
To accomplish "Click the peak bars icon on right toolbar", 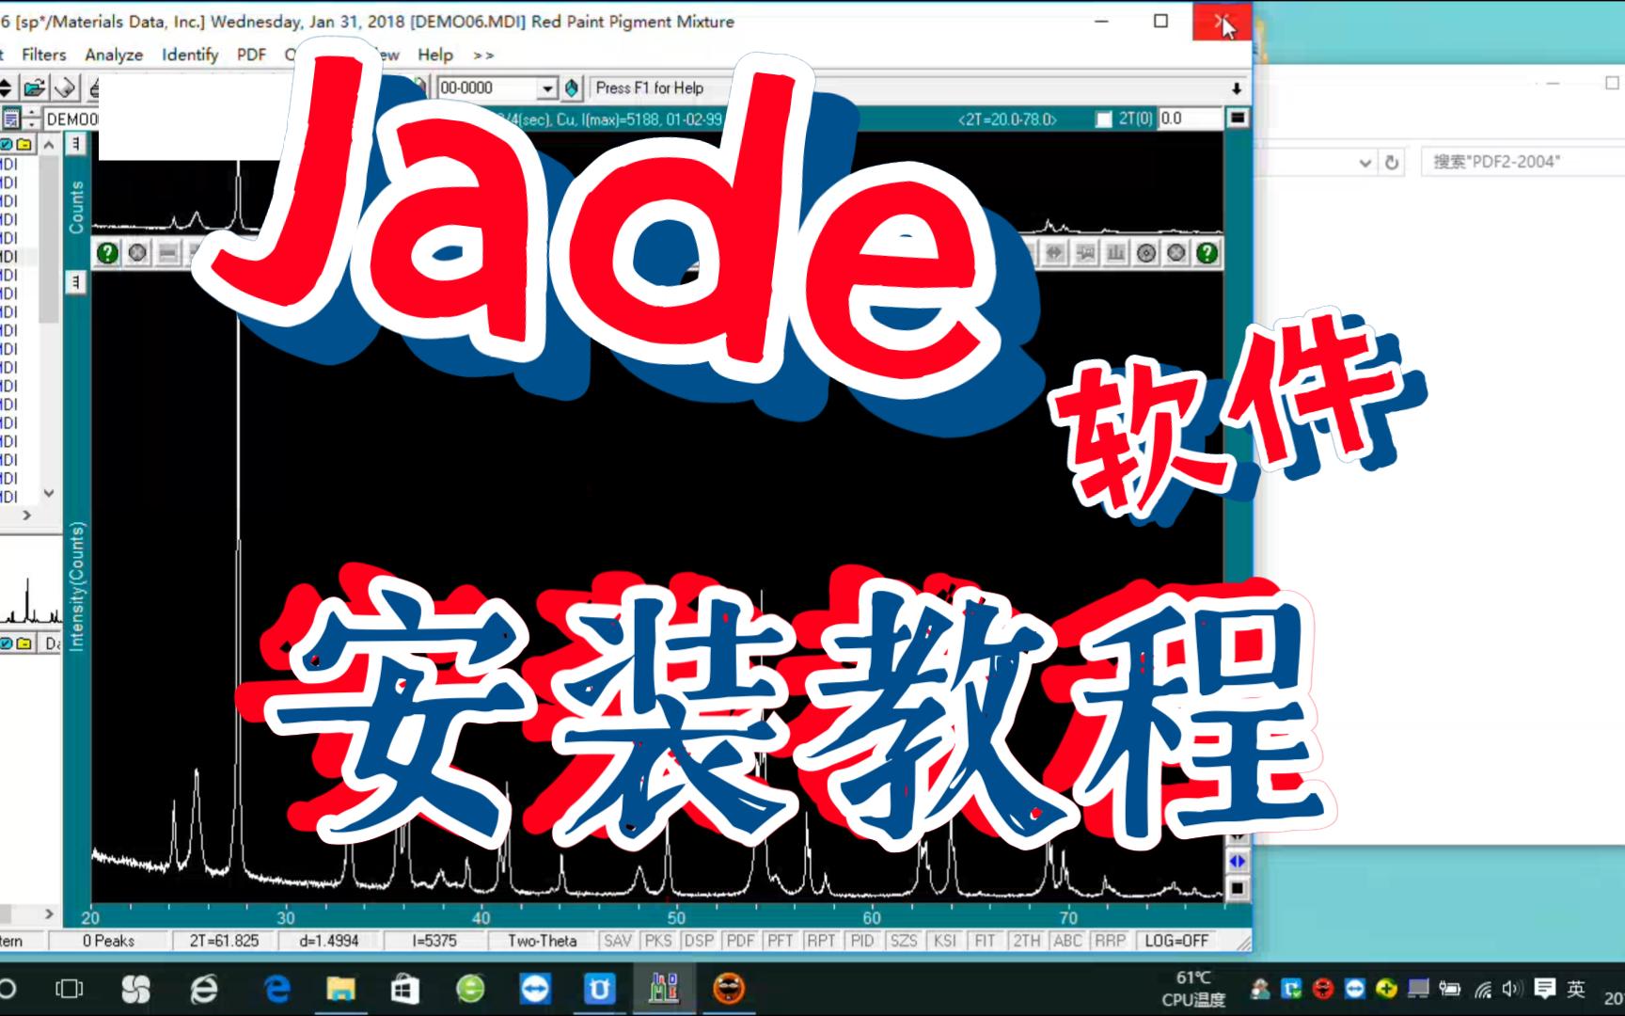I will click(x=1116, y=253).
